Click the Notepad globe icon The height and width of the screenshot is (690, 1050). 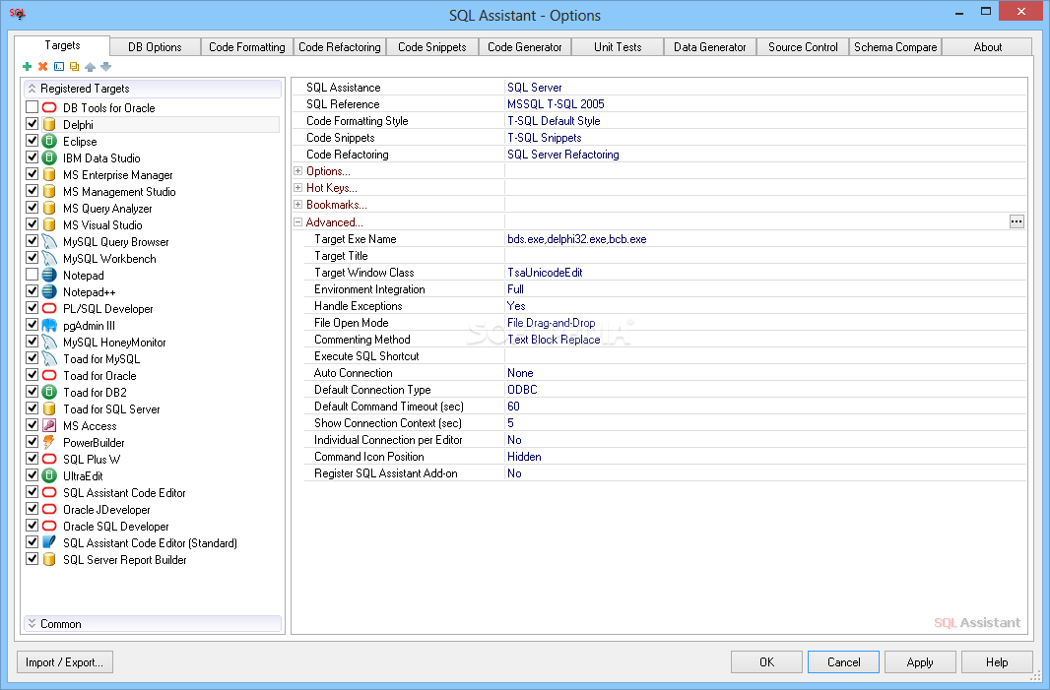coord(49,275)
